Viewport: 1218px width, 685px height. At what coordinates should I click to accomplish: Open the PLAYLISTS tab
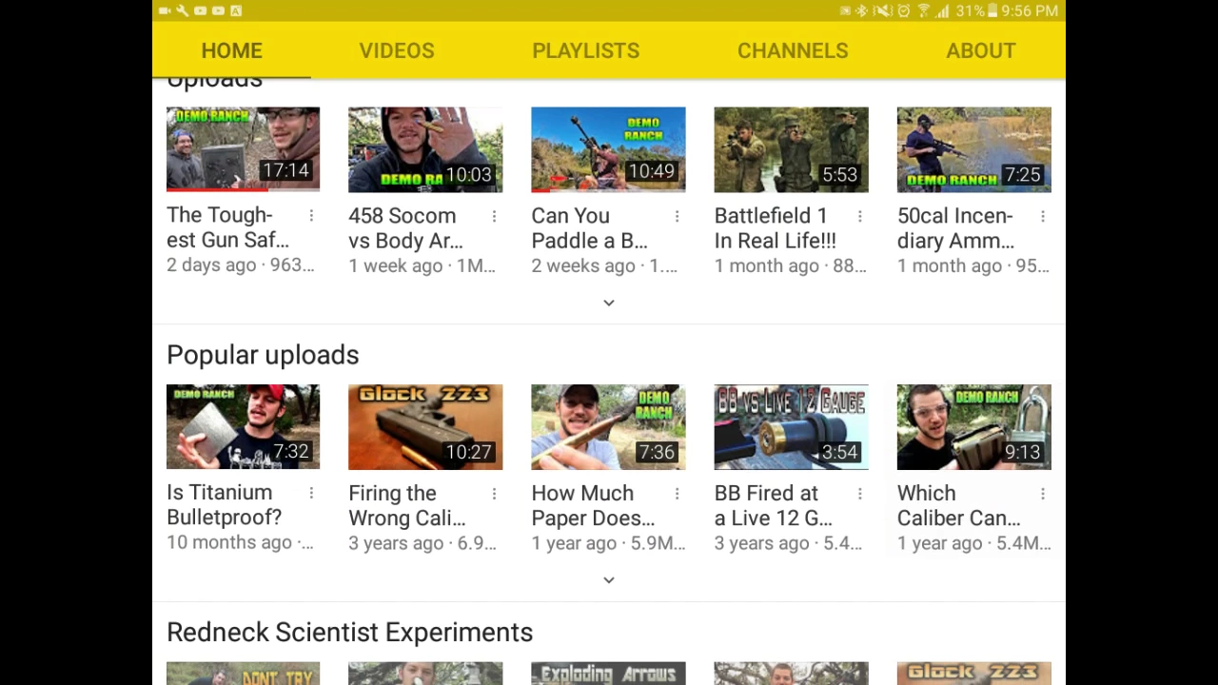point(586,50)
